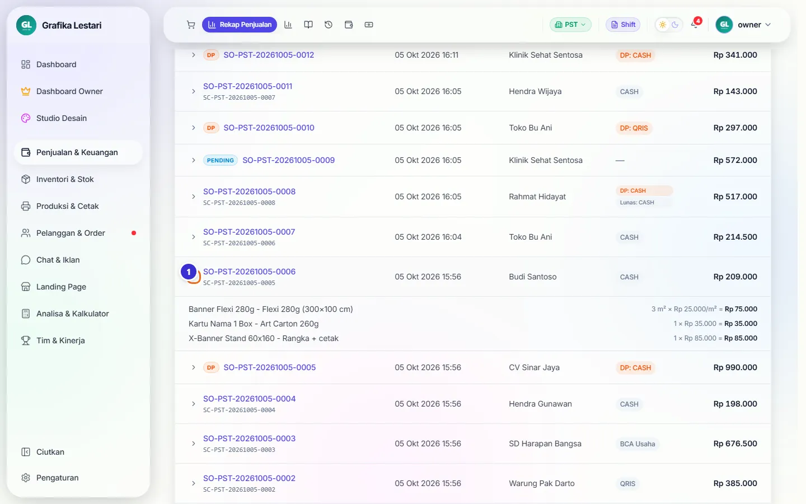Click the Shift button
Image resolution: width=806 pixels, height=504 pixels.
coord(623,25)
